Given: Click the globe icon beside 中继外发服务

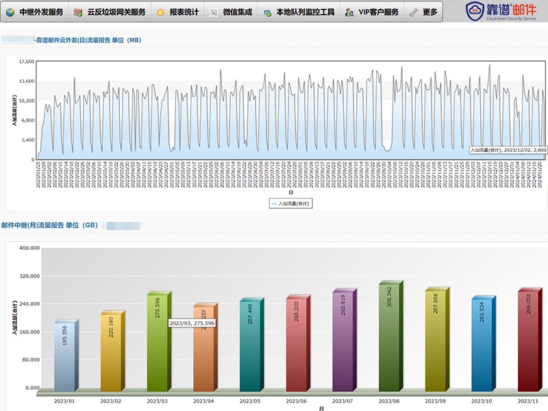Looking at the screenshot, I should coord(10,12).
